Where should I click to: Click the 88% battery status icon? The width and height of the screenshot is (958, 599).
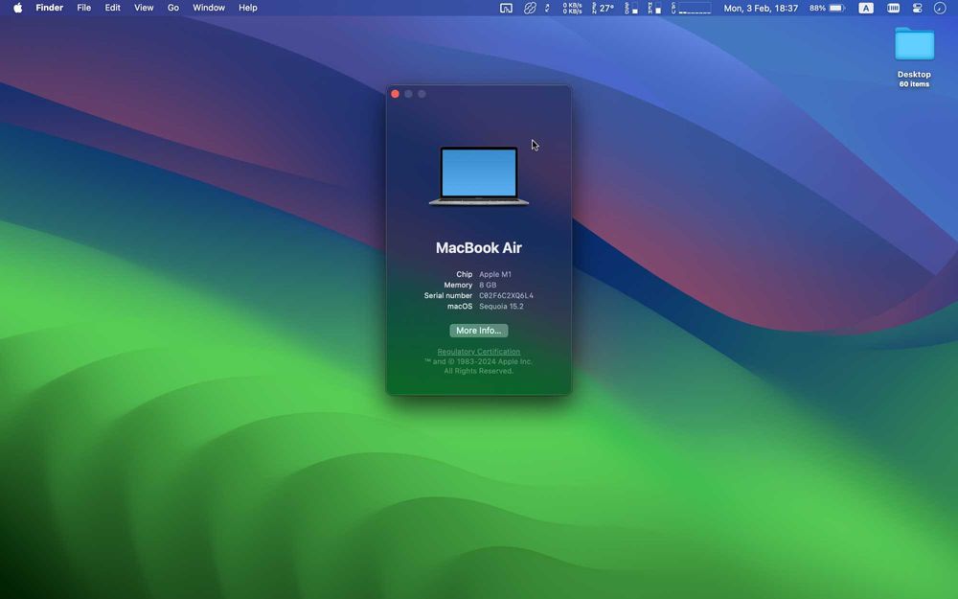coord(828,8)
